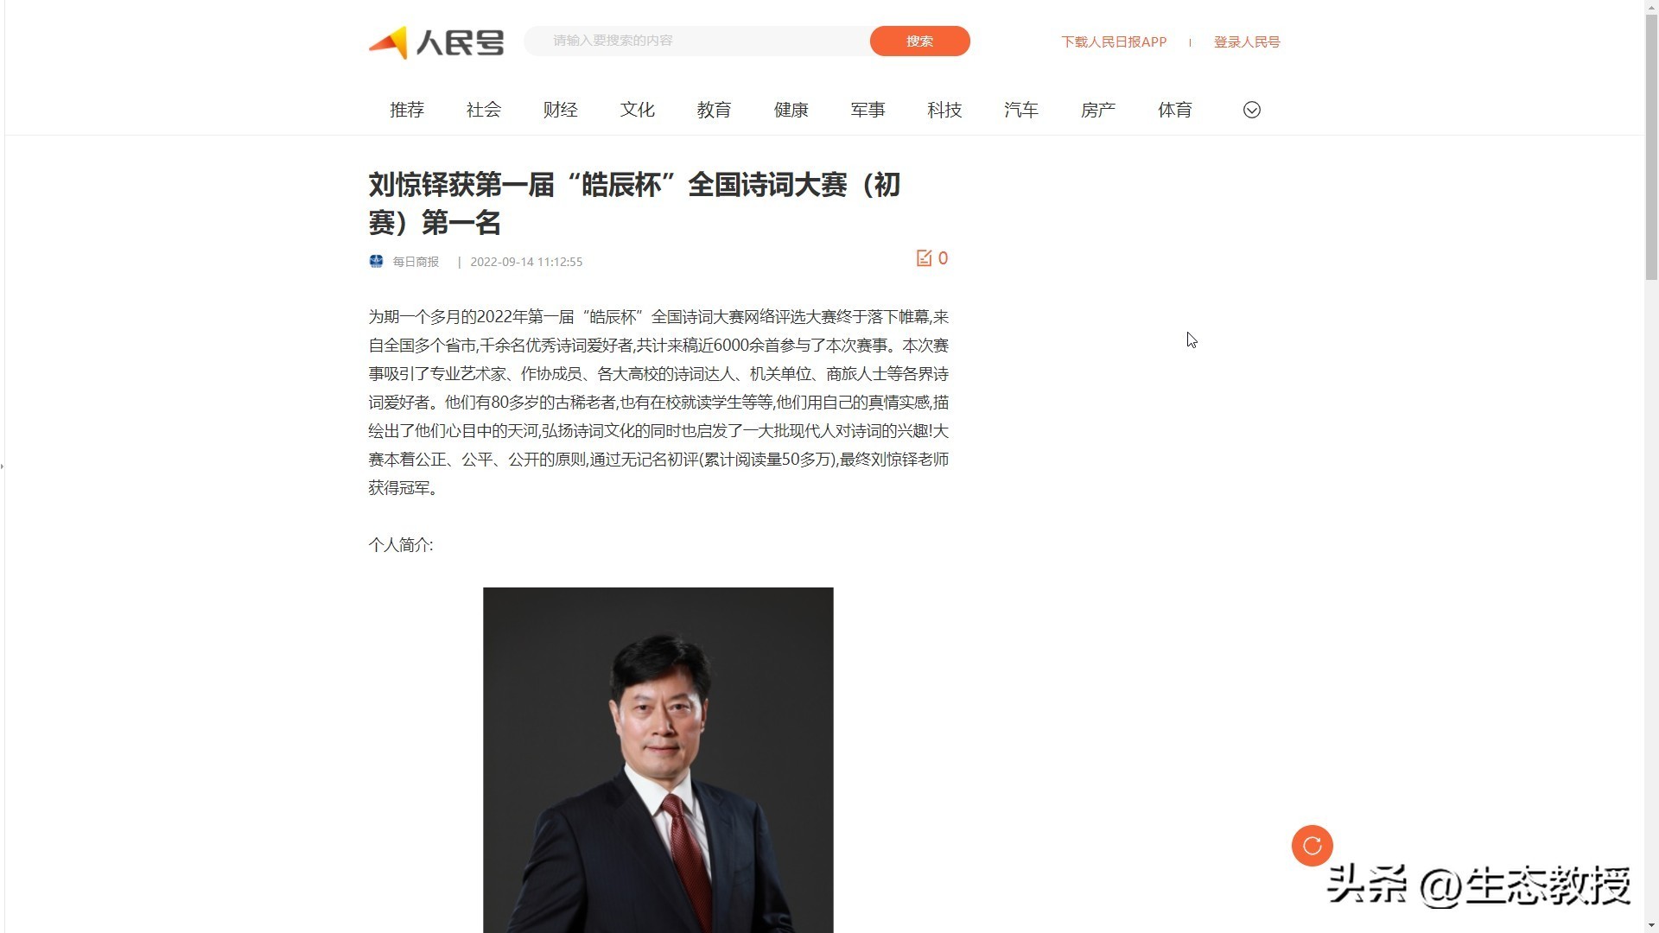1659x933 pixels.
Task: Switch to the 教育 tab
Action: tap(714, 110)
